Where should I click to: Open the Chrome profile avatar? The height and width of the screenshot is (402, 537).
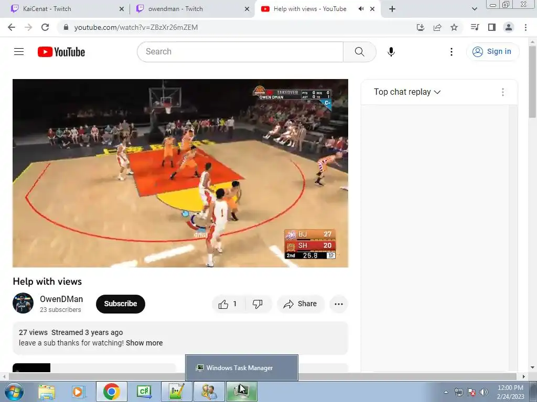click(x=509, y=27)
